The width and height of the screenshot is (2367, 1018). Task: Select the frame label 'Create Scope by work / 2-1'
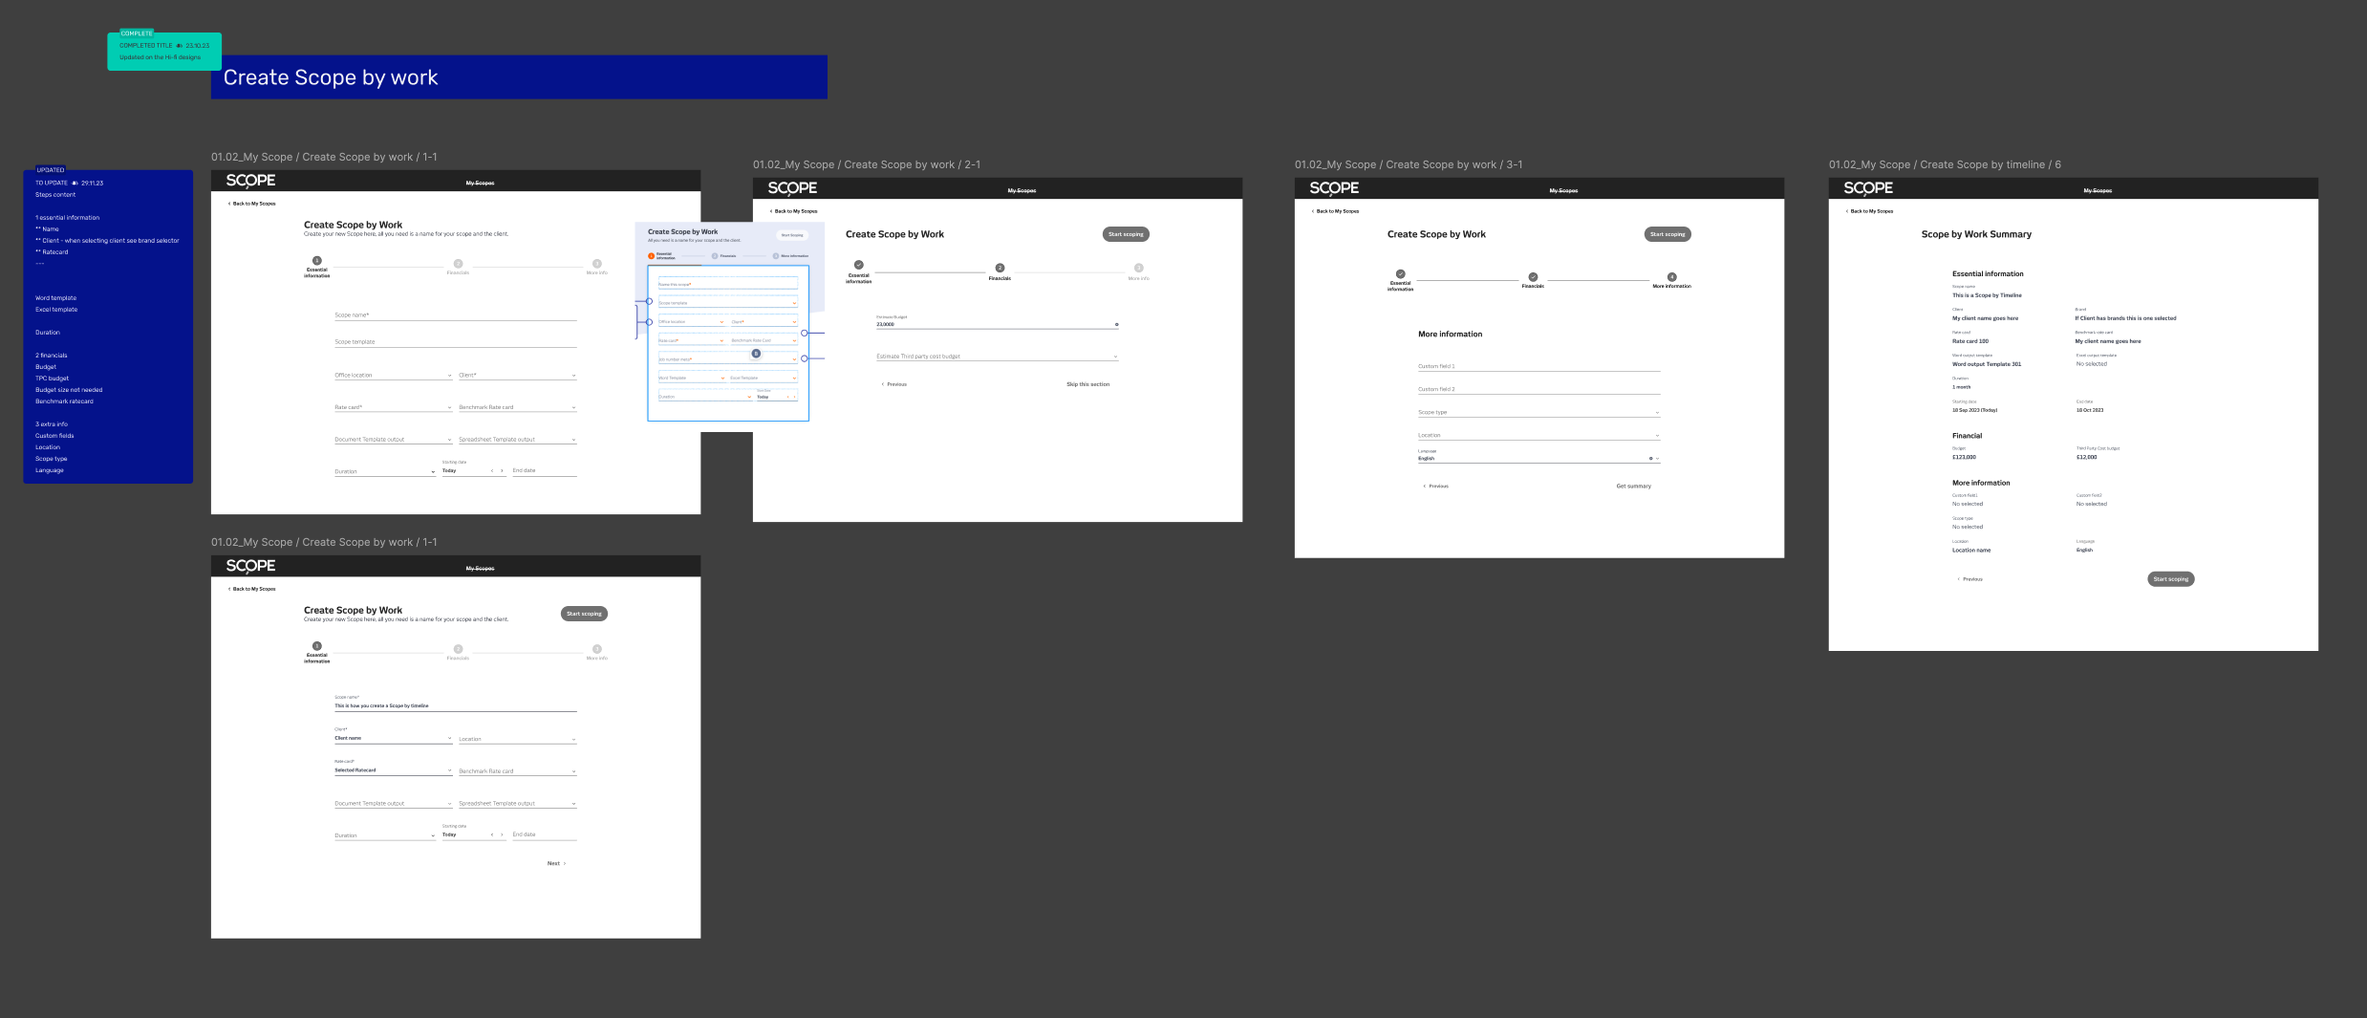867,164
